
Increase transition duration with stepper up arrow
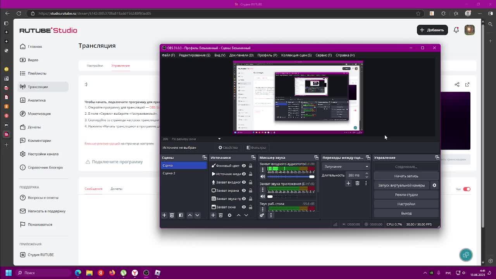pyautogui.click(x=367, y=174)
